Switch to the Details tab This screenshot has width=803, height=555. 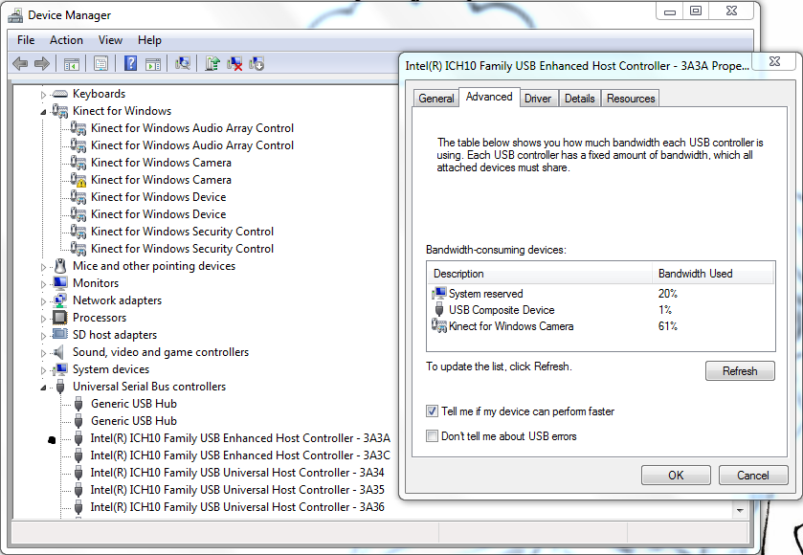pos(580,99)
